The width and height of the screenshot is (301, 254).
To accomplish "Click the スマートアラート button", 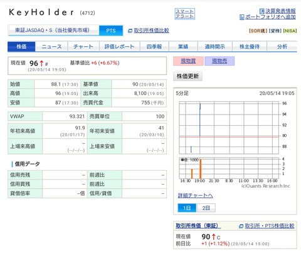I will [185, 14].
